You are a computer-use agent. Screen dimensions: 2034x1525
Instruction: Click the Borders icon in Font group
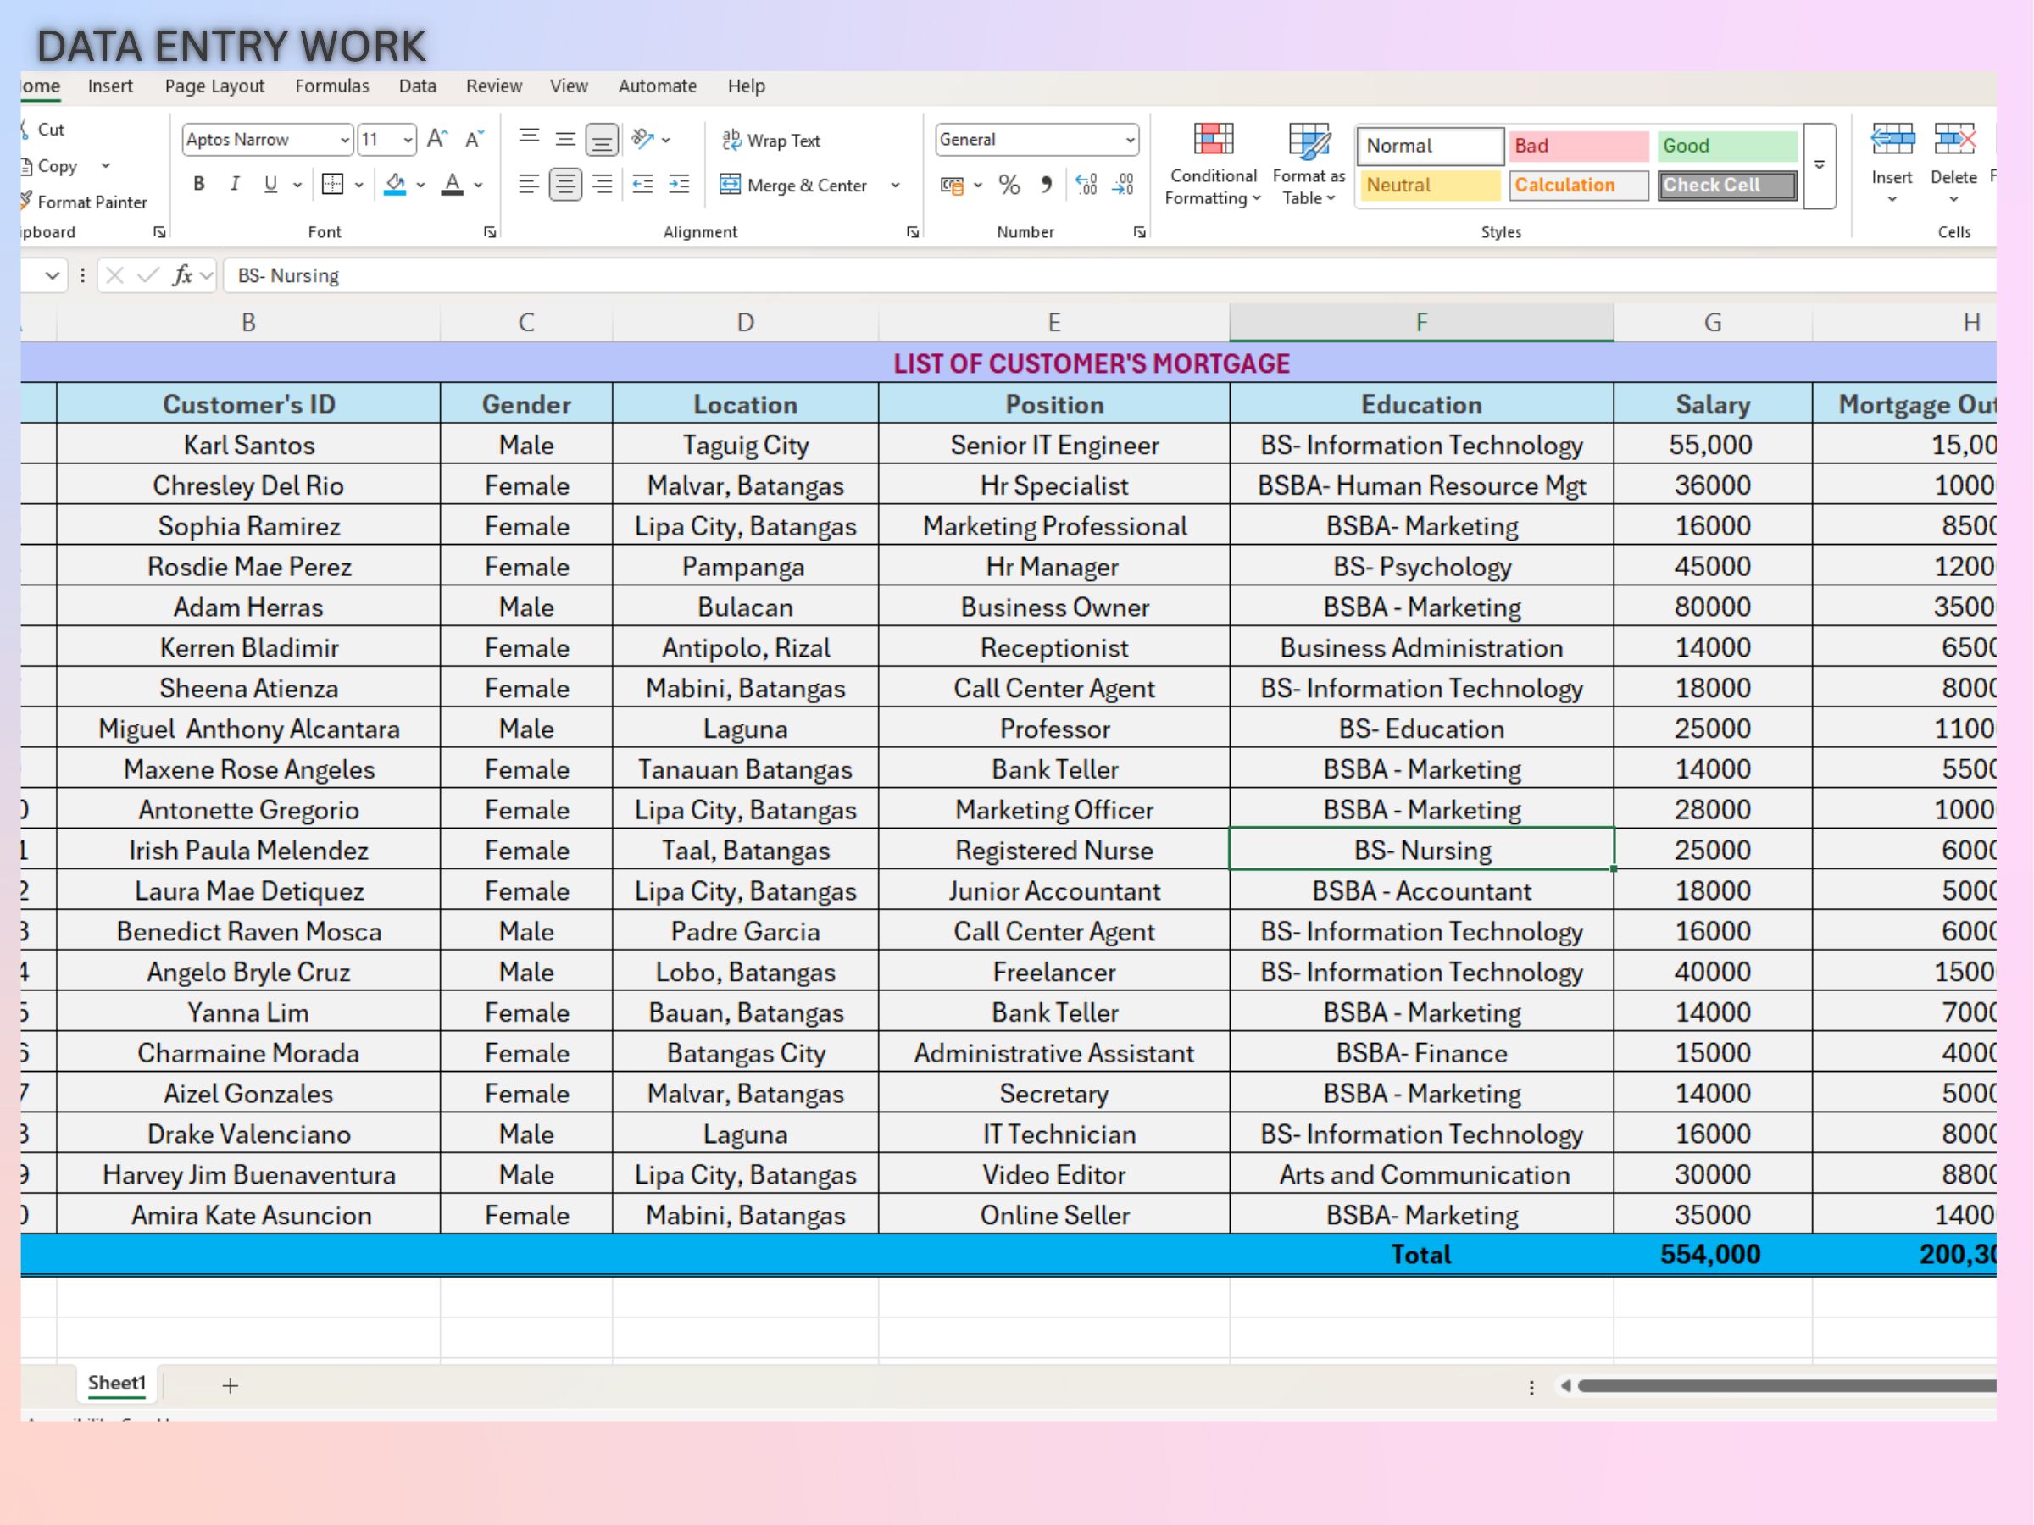332,185
